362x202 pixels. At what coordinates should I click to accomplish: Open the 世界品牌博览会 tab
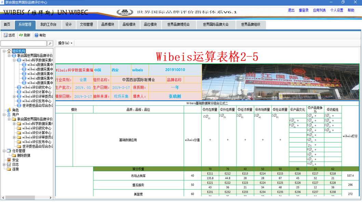(178, 25)
